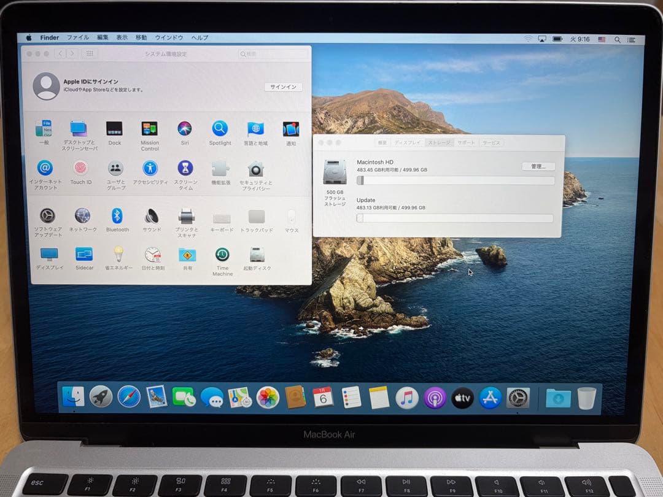Open Dock preferences
Viewport: 663px width, 497px height.
114,128
